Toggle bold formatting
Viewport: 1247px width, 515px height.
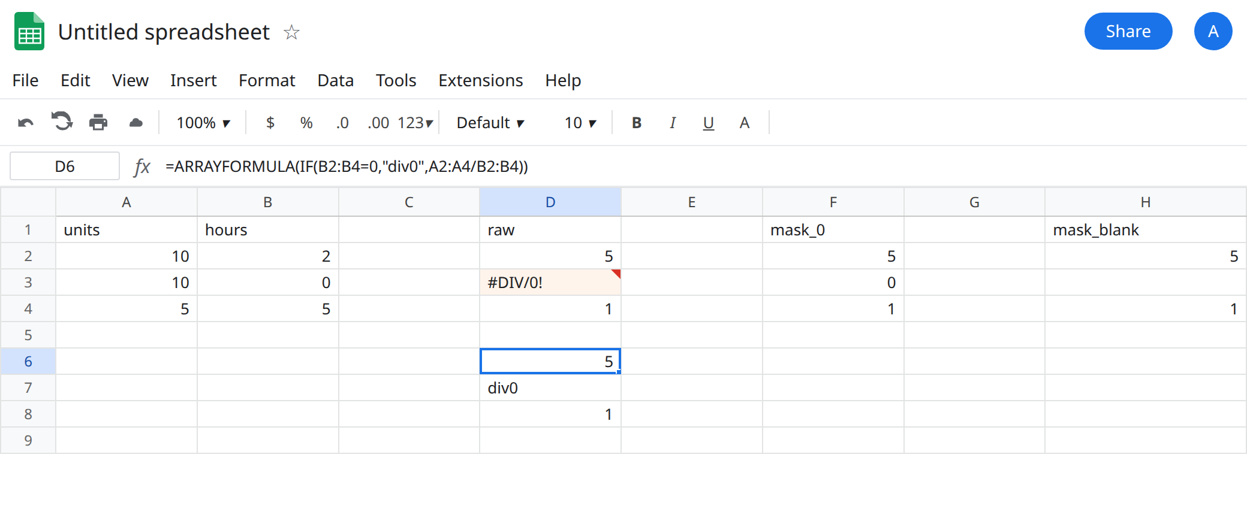(637, 123)
